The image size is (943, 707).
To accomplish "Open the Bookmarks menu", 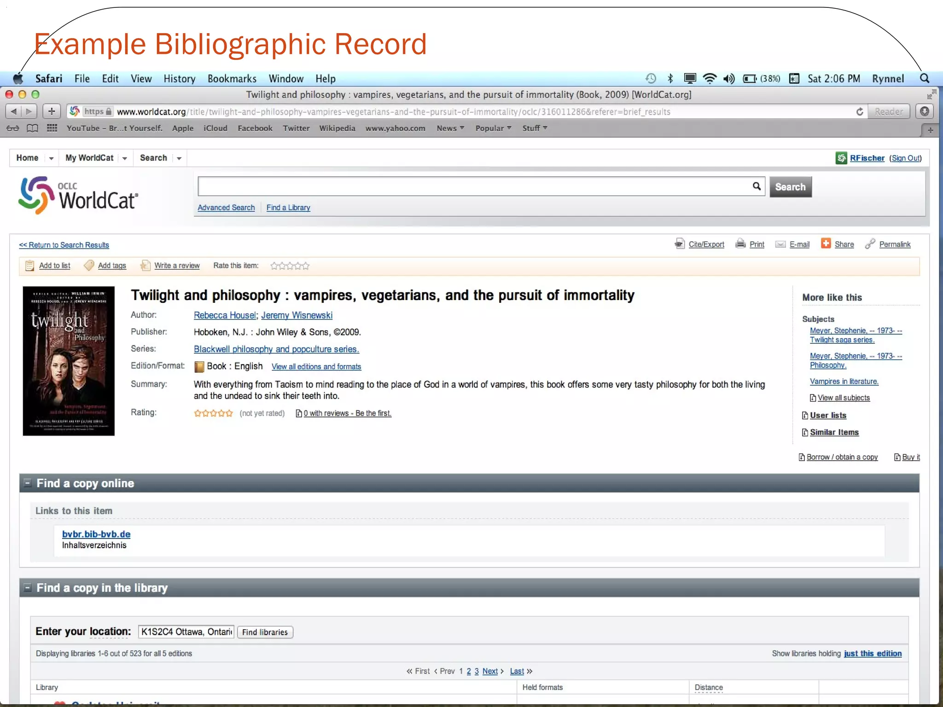I will tap(232, 79).
